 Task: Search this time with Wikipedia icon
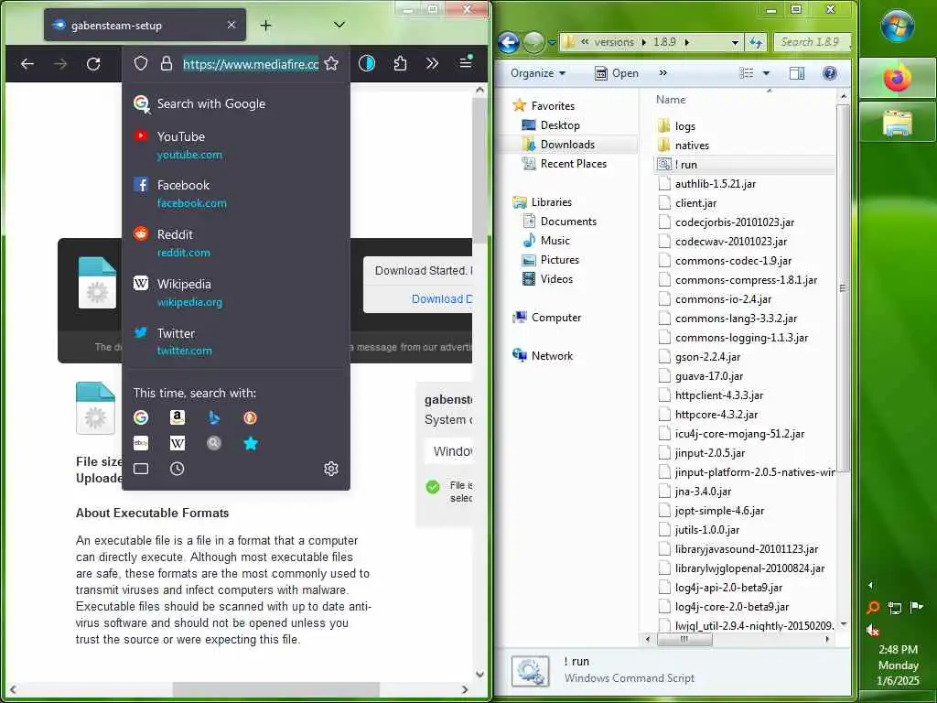[178, 443]
